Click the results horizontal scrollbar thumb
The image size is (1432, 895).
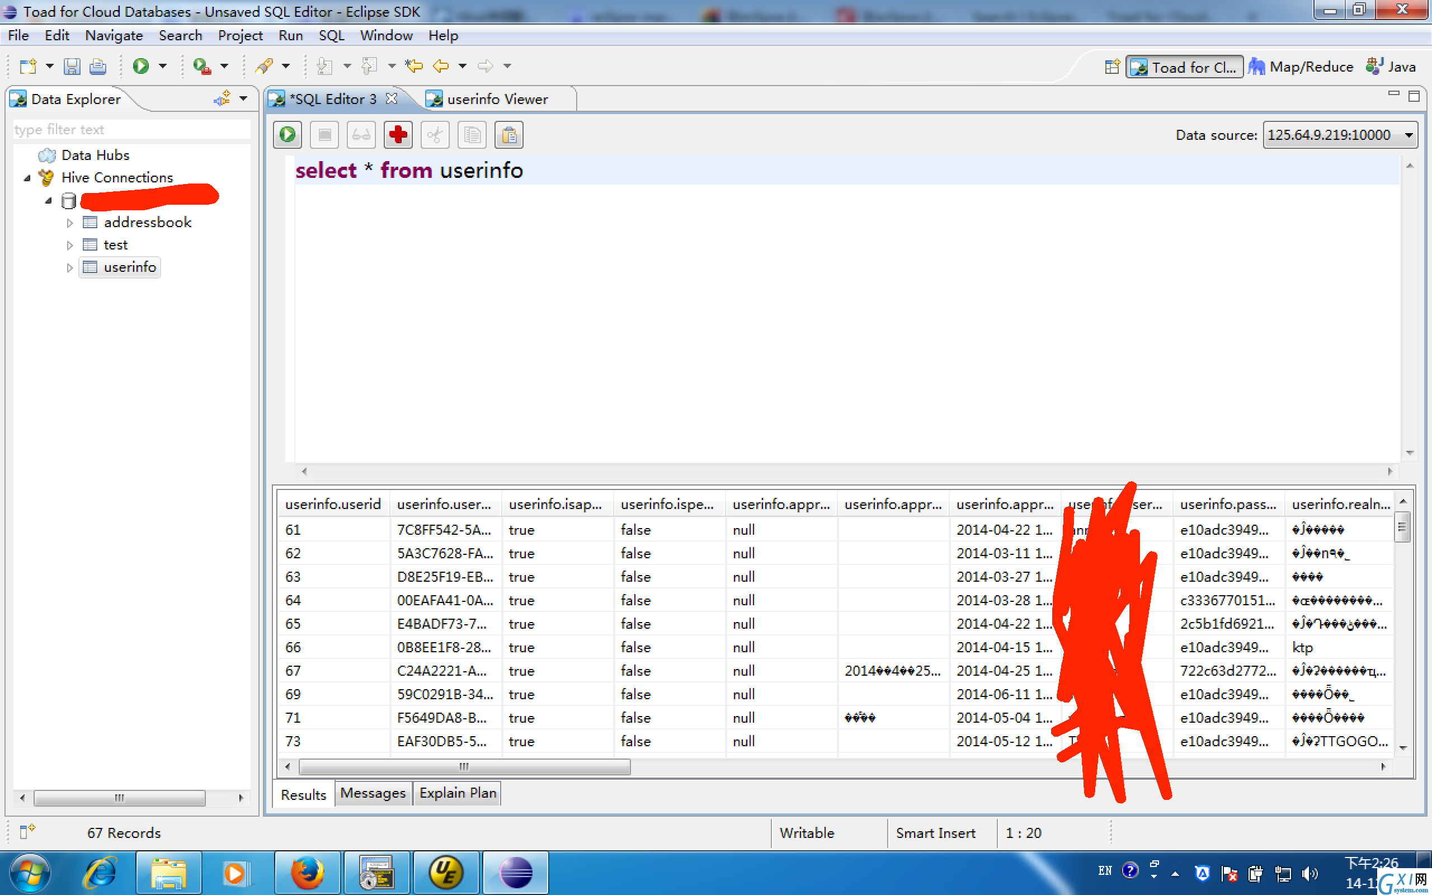[x=464, y=766]
